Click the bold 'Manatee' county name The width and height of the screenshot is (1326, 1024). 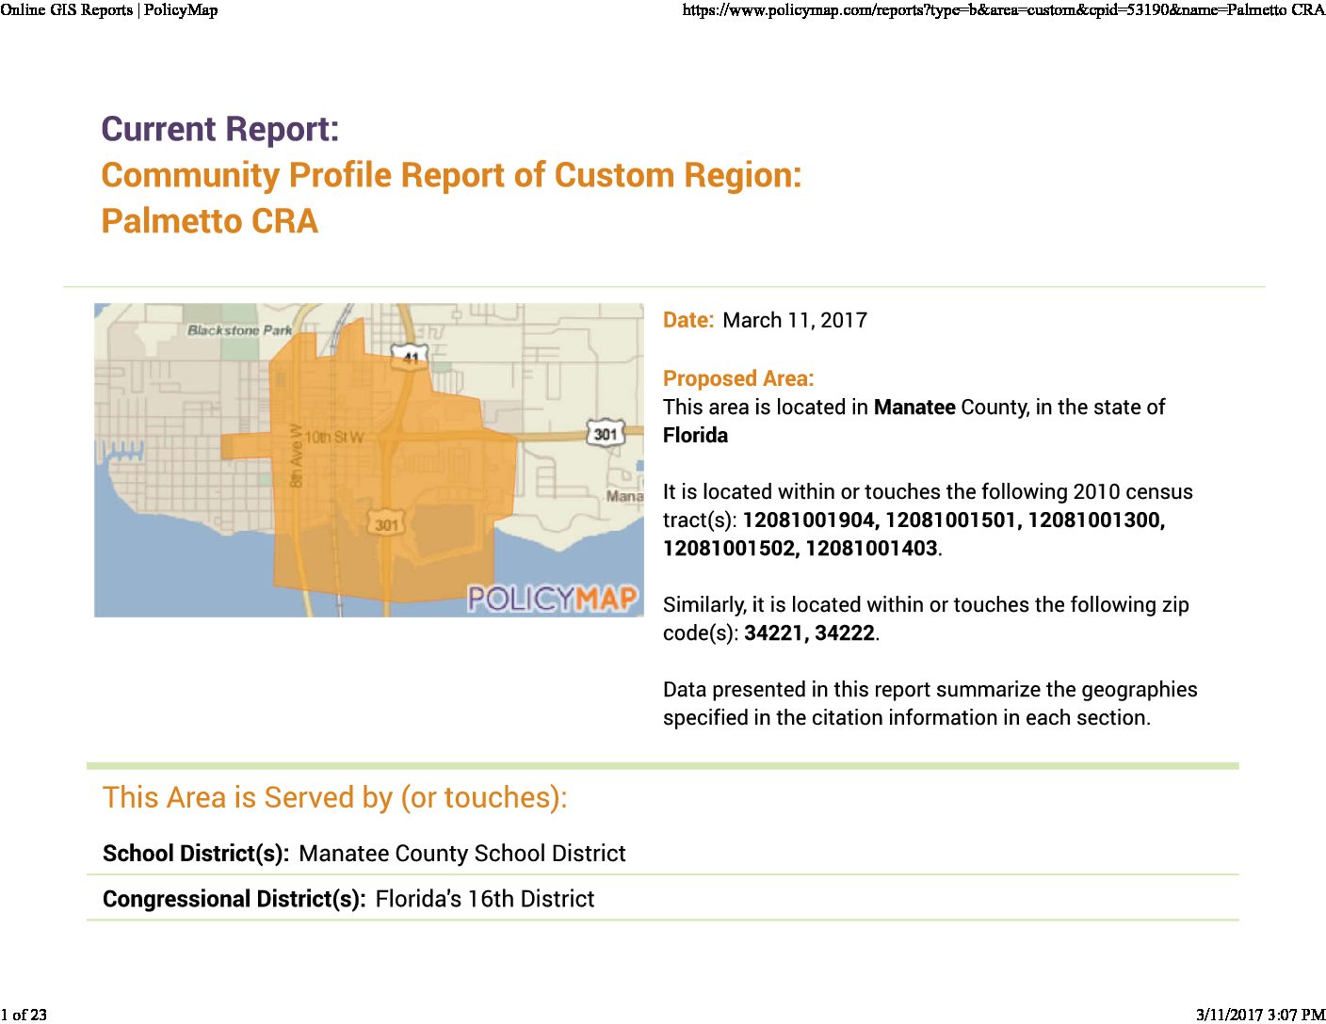coord(914,407)
